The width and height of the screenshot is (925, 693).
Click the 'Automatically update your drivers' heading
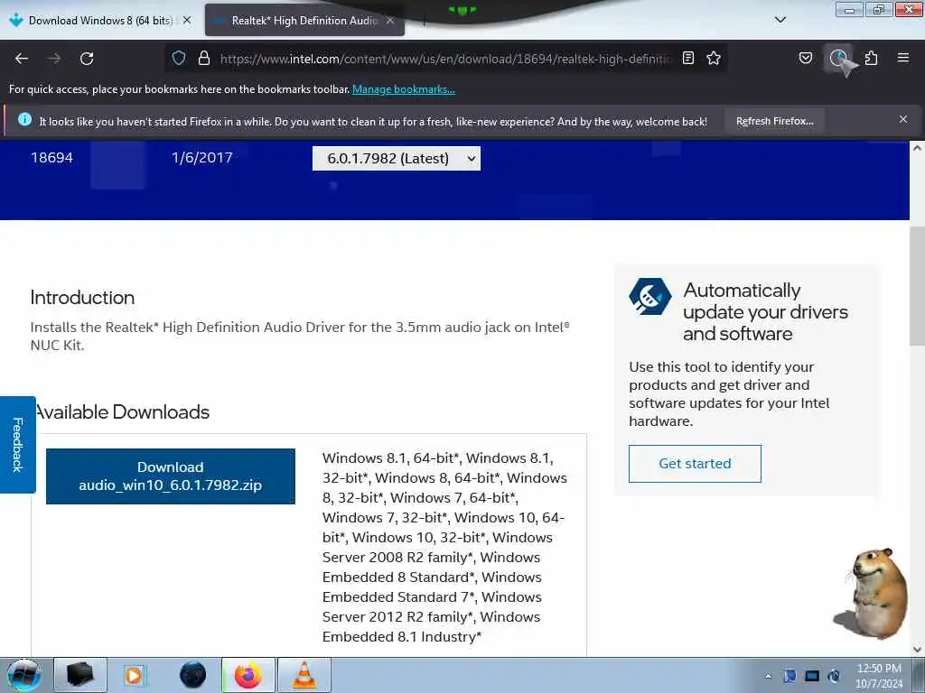coord(765,311)
